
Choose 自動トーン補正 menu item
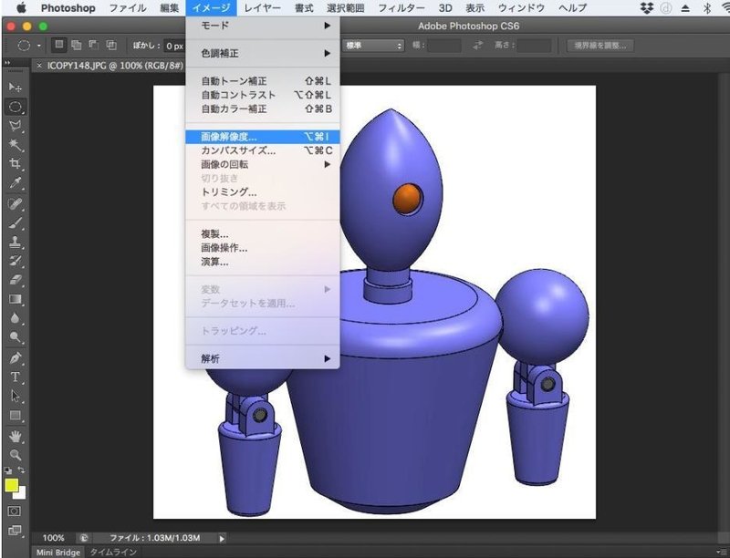click(263, 81)
